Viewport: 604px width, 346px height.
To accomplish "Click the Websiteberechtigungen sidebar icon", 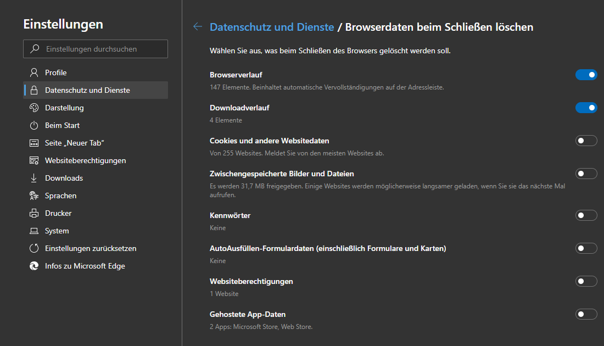I will click(x=34, y=160).
